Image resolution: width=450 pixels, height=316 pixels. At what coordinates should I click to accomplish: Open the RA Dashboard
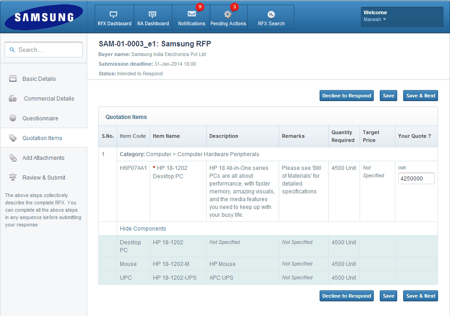[153, 17]
